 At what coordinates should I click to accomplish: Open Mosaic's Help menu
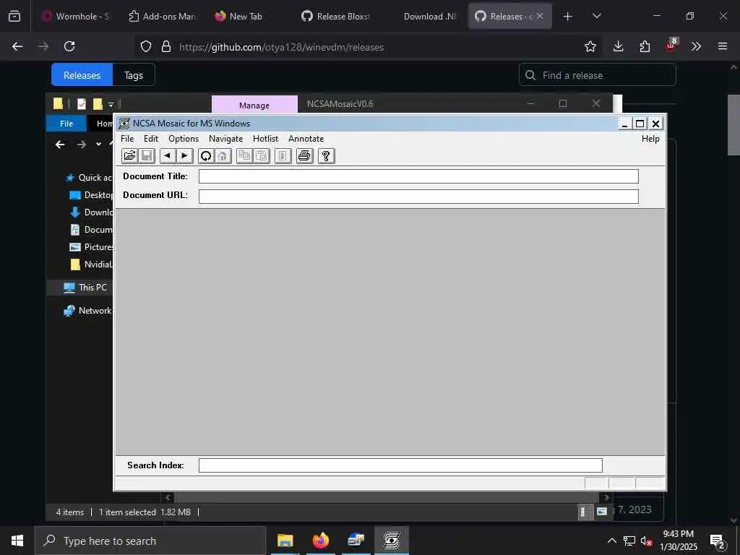(x=650, y=139)
